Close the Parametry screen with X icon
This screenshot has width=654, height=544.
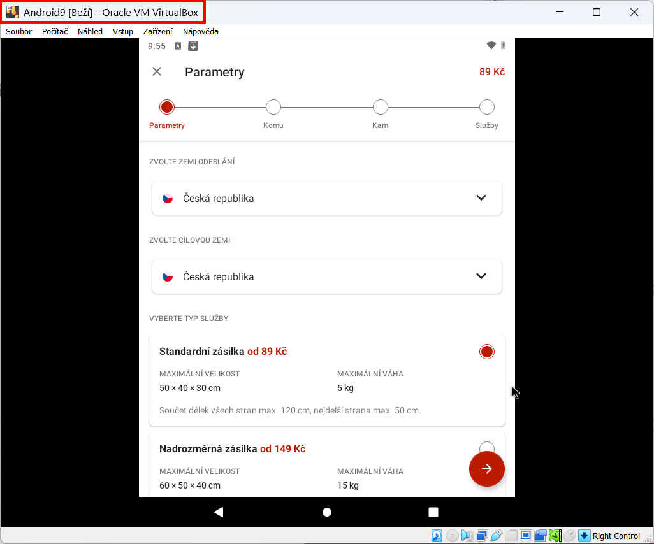click(x=157, y=72)
